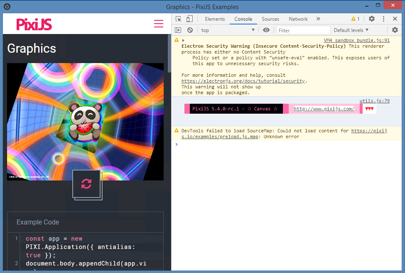
Task: Open the DevTools customize menu
Action: (383, 19)
